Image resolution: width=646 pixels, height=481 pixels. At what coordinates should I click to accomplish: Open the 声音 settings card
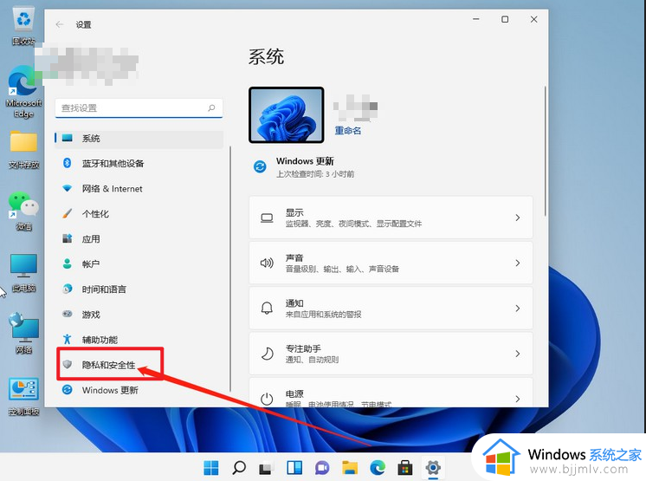click(391, 263)
